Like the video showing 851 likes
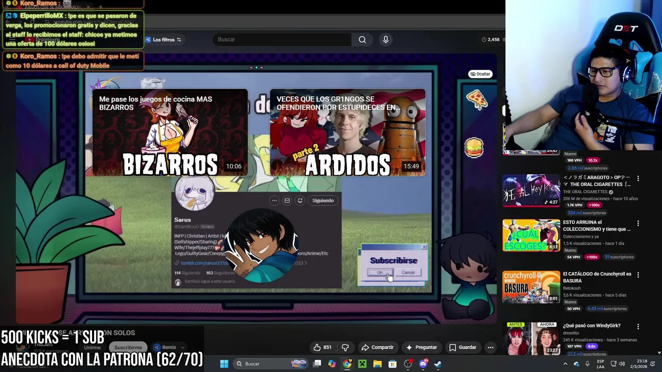 [322, 347]
